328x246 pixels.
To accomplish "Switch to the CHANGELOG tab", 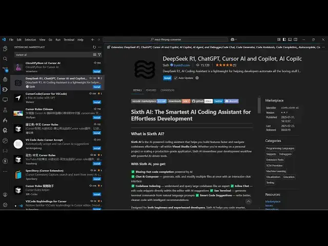I will (x=168, y=90).
